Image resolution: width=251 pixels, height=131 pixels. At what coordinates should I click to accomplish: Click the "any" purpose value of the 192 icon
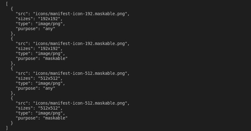pyautogui.click(x=49, y=29)
